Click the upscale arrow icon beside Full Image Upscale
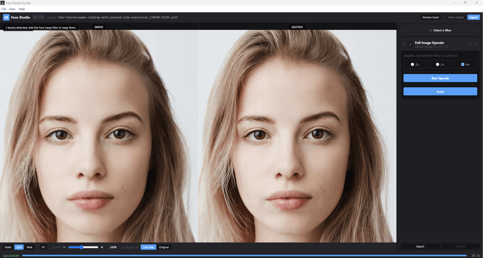The height and width of the screenshot is (258, 483). [x=410, y=44]
